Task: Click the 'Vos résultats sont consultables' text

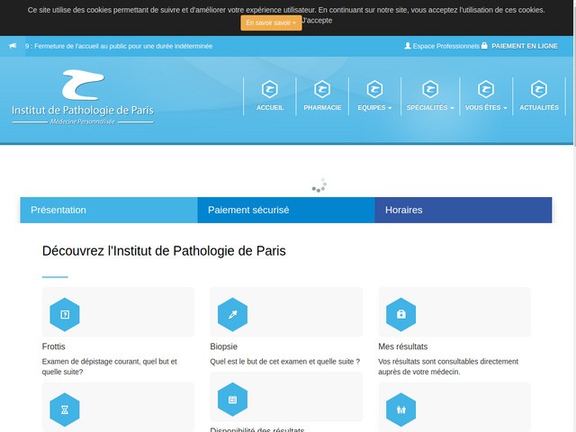Action: (x=448, y=366)
